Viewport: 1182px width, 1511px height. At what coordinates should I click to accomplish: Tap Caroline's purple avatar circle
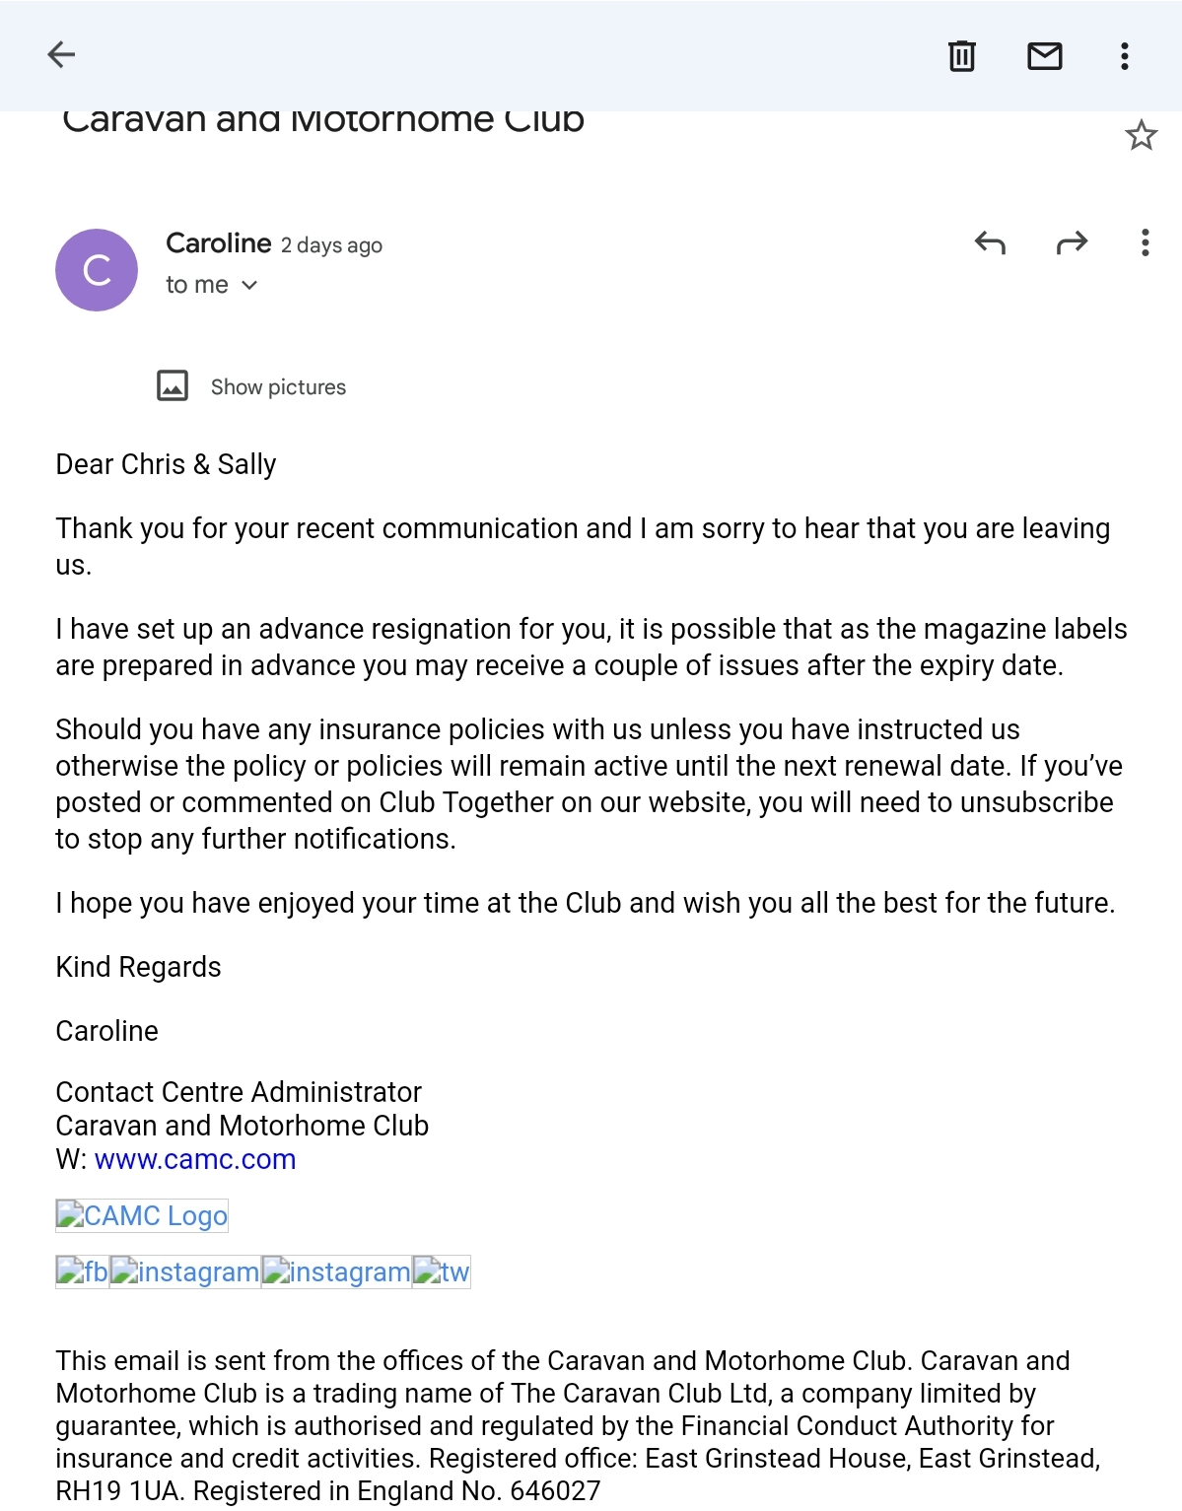[x=97, y=270]
